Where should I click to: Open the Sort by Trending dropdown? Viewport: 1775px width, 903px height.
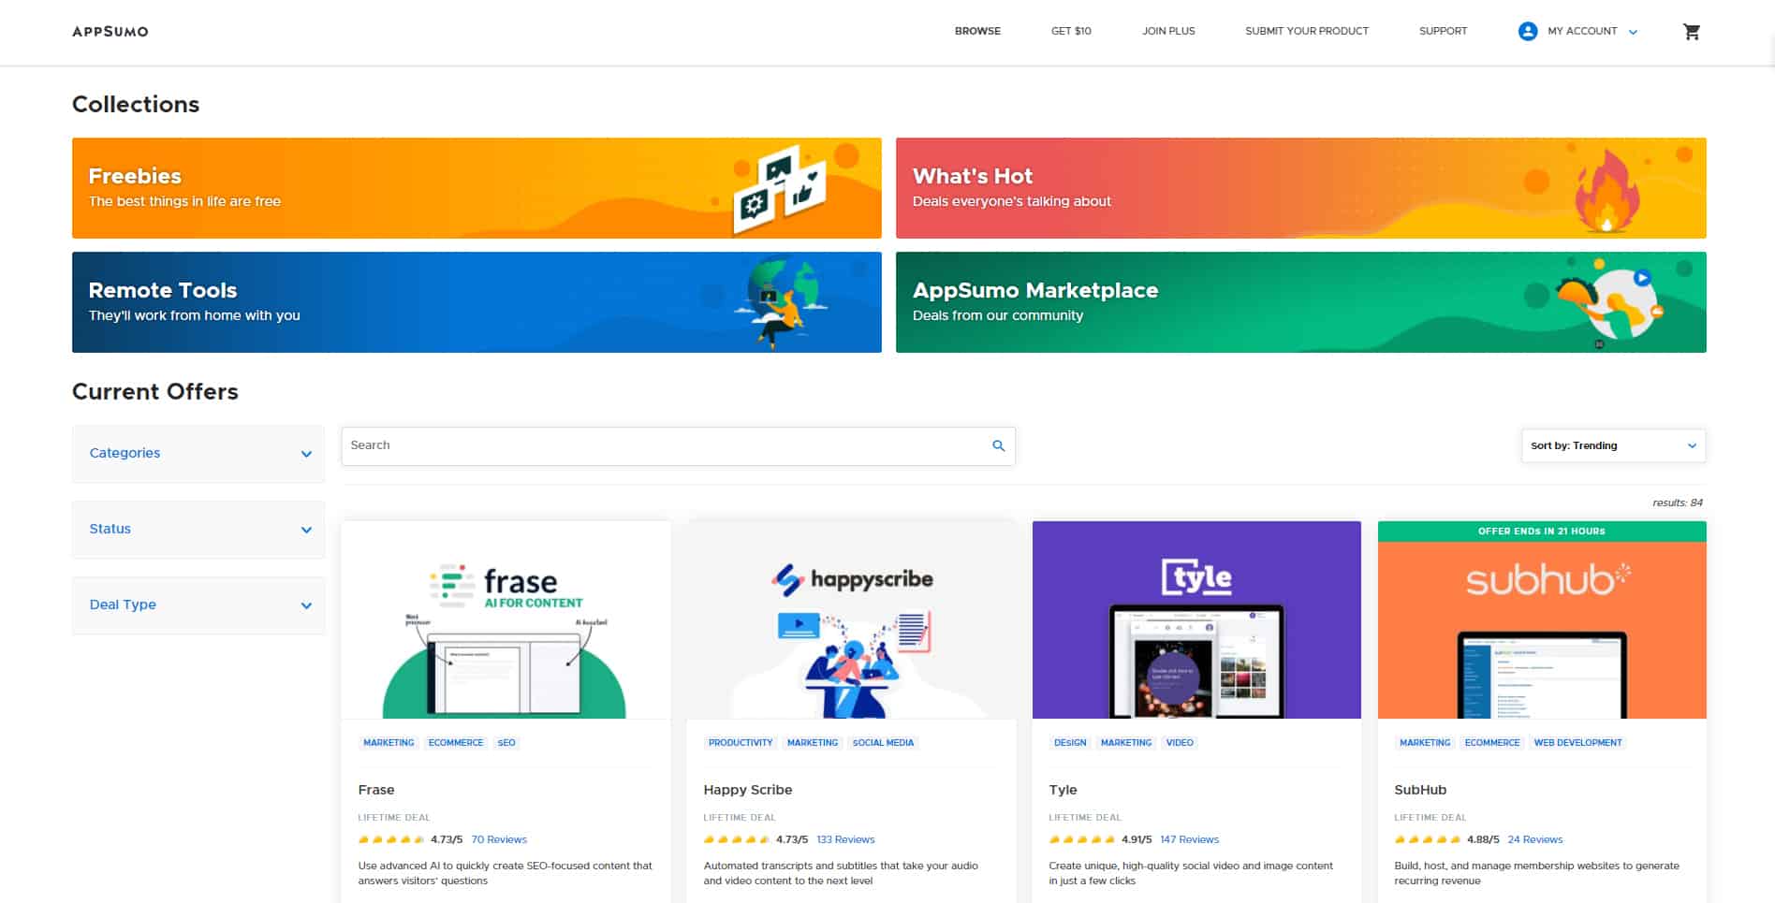[1611, 445]
